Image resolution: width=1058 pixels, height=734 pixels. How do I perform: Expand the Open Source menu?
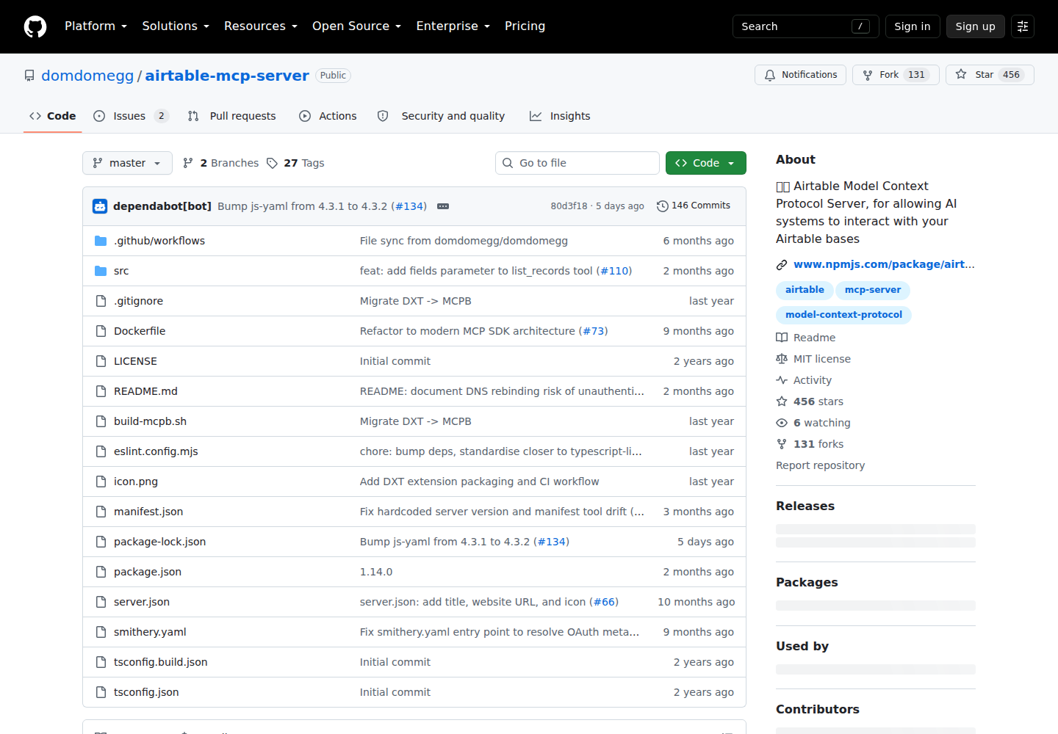tap(357, 26)
